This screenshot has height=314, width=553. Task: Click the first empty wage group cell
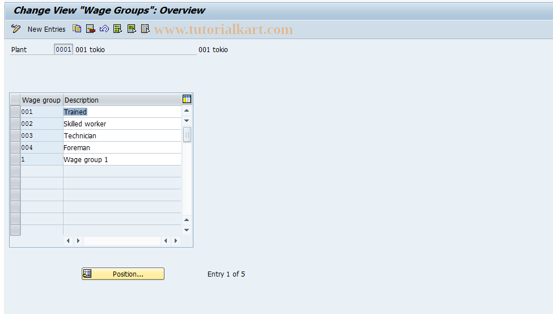[x=41, y=171]
